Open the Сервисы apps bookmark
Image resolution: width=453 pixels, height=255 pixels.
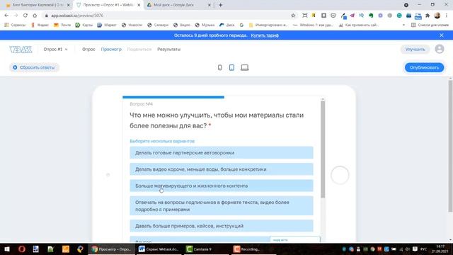coord(15,25)
